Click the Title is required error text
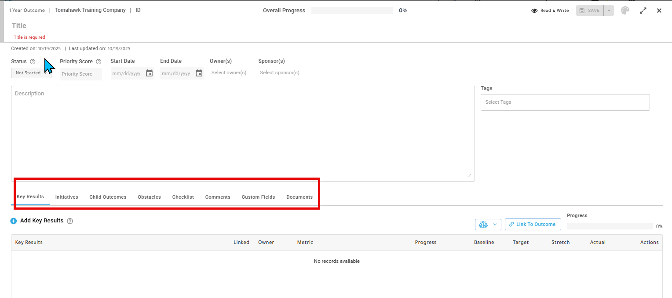Viewport: 672px width, 298px height. click(29, 37)
